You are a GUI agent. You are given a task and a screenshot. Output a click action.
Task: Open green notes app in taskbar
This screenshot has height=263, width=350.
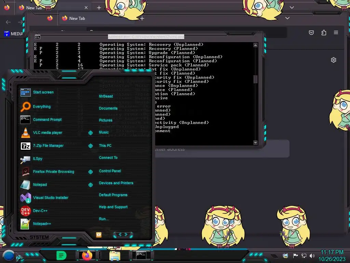(62, 255)
